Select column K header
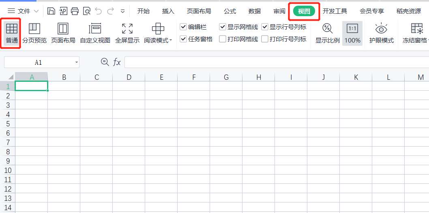This screenshot has width=429, height=213. coord(356,77)
